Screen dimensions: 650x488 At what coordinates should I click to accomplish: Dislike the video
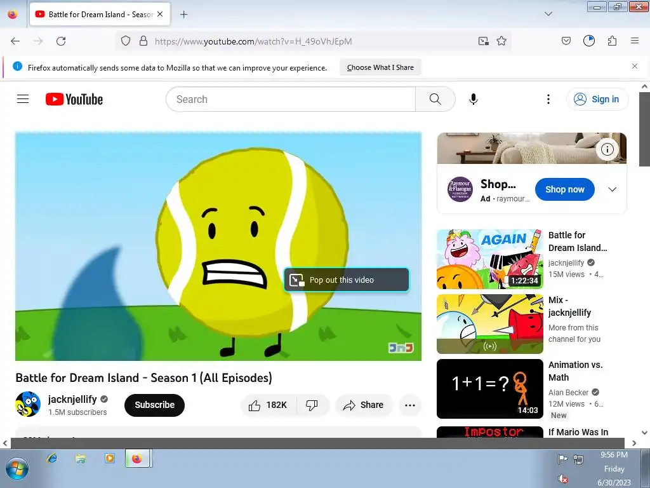click(x=312, y=405)
